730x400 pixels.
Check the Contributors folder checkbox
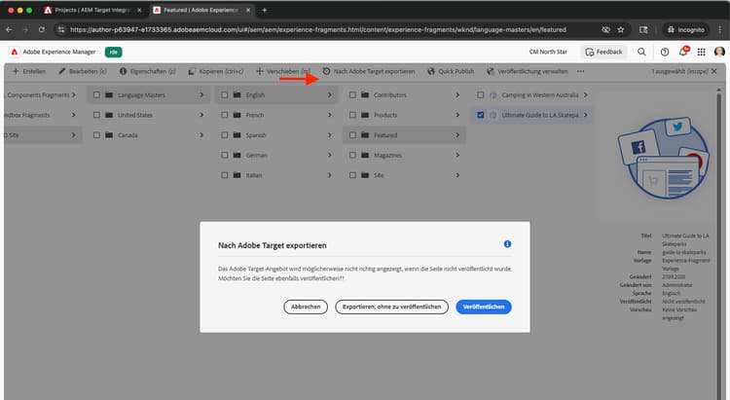click(x=352, y=95)
